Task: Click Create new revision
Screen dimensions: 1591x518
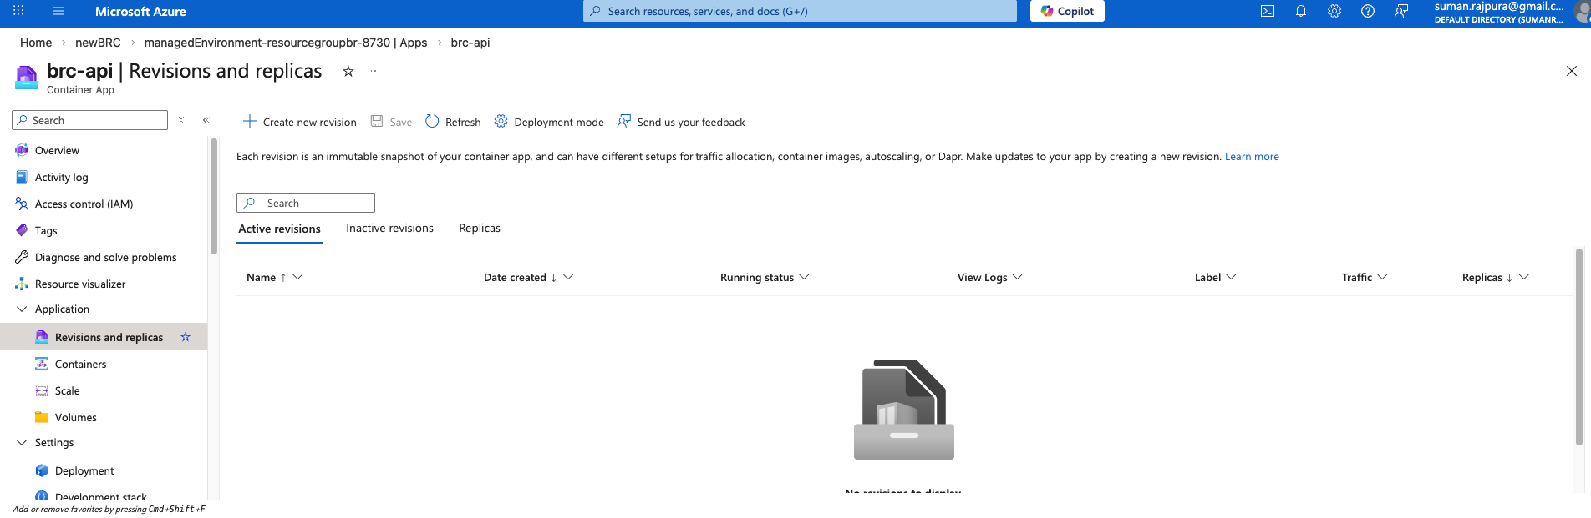Action: pyautogui.click(x=300, y=122)
